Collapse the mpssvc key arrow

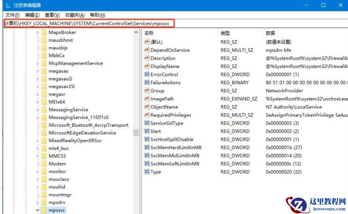click(x=37, y=210)
